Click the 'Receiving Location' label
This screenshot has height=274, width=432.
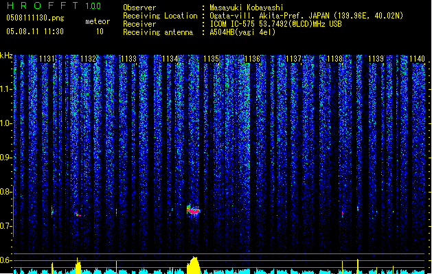(x=160, y=16)
